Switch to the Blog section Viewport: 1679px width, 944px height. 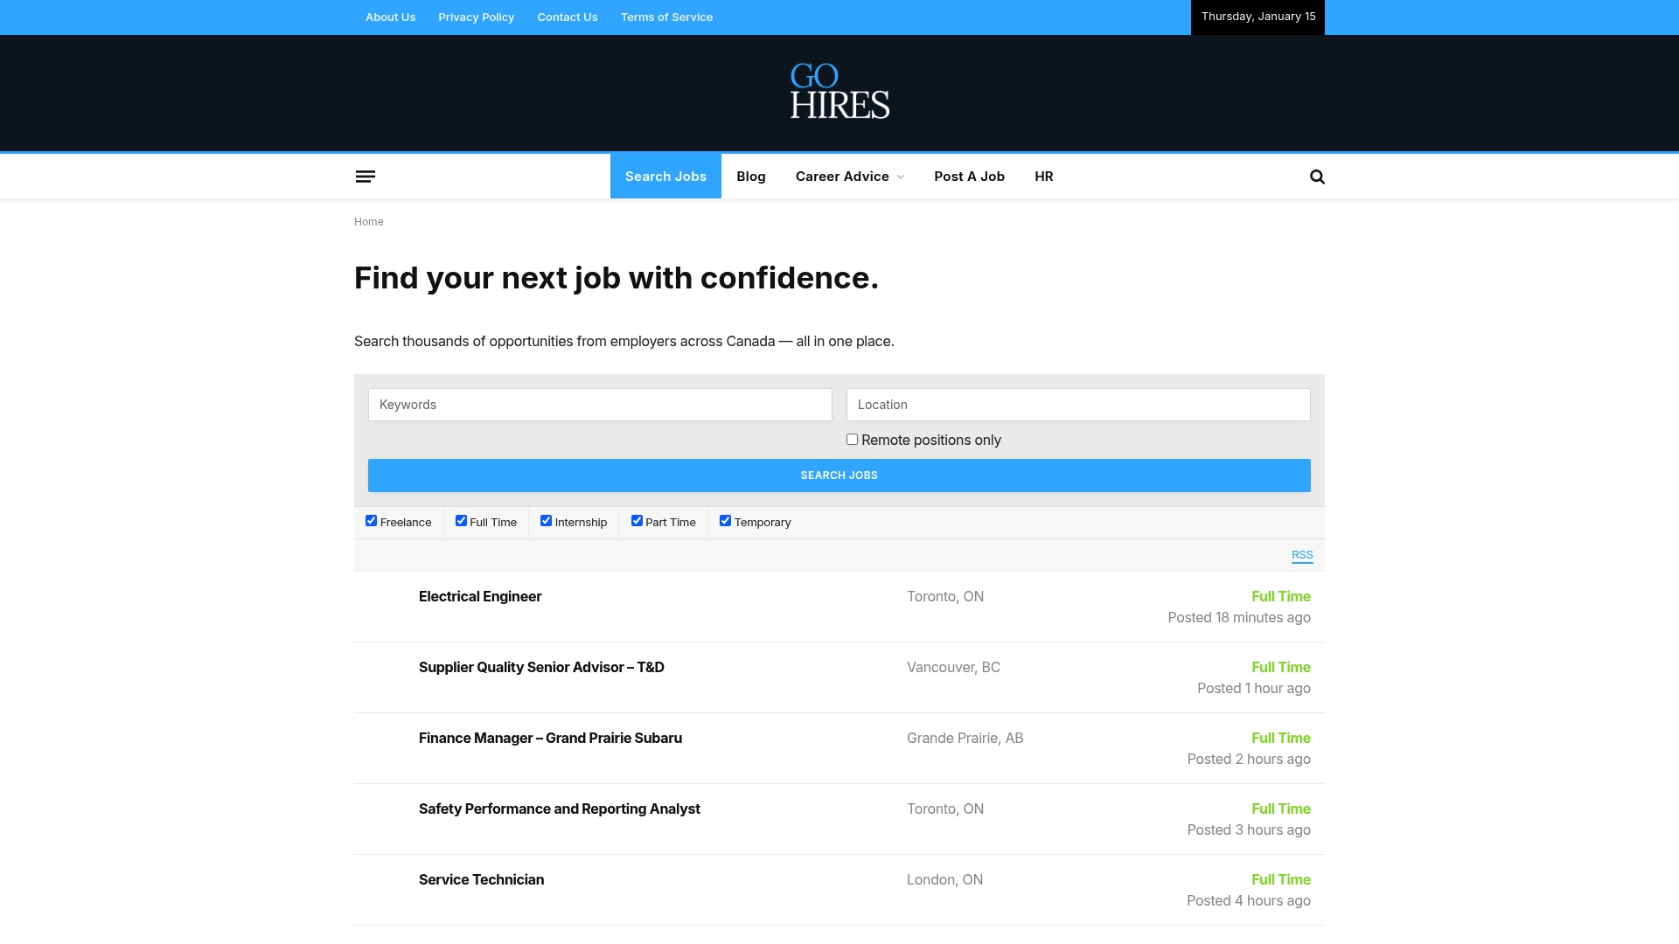[x=750, y=176]
